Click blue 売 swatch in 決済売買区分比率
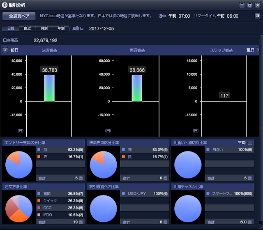 tap(123, 150)
